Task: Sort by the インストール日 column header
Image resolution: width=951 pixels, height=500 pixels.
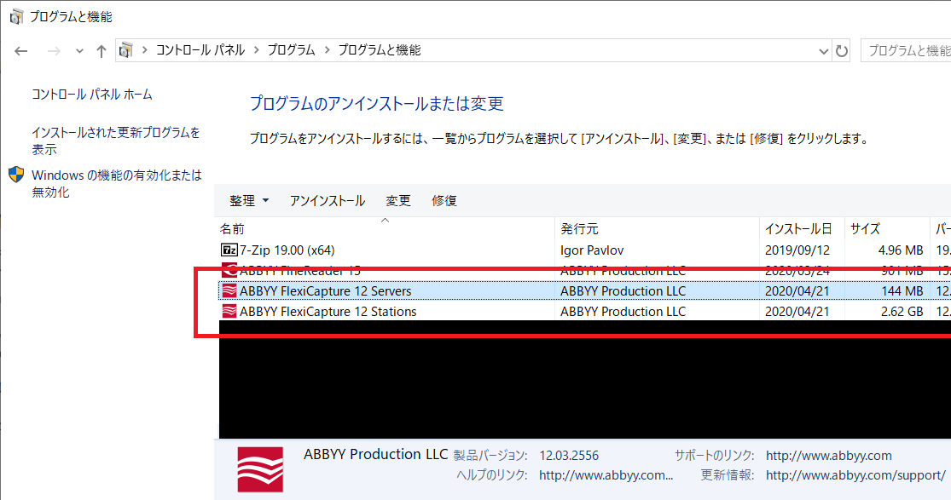Action: click(x=802, y=229)
